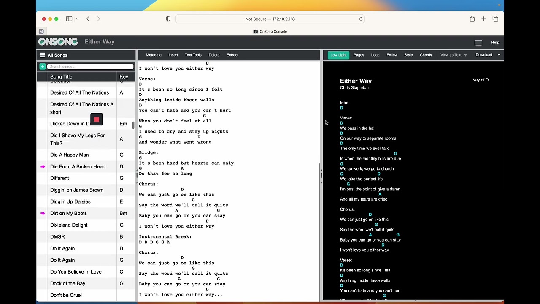This screenshot has width=540, height=304.
Task: Sort by Key column header
Action: click(124, 77)
